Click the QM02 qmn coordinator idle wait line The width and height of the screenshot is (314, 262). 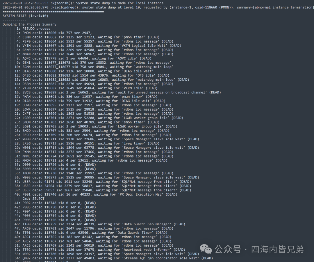point(114,258)
